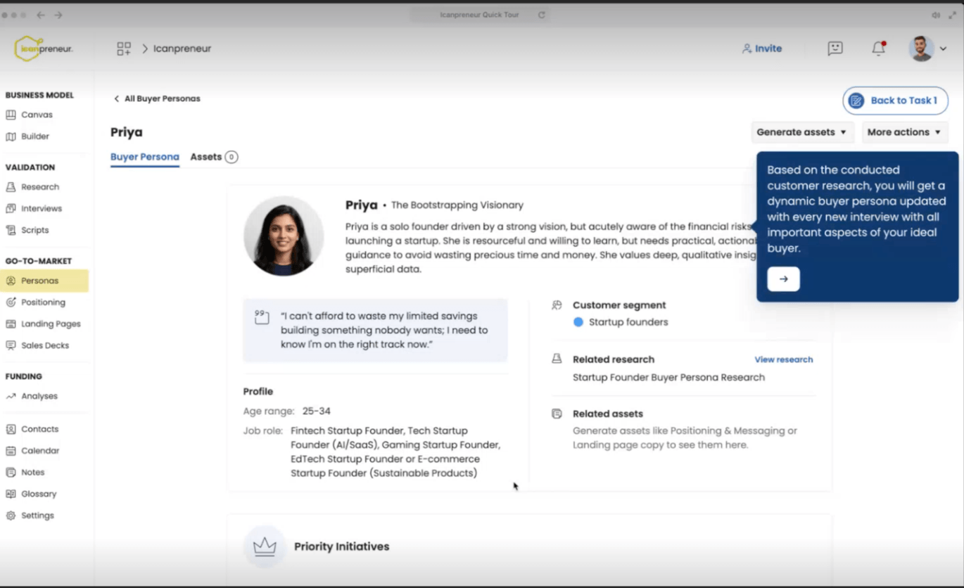Screen dimensions: 964x588
Task: Open the workspace grid-plus icon
Action: pyautogui.click(x=124, y=49)
